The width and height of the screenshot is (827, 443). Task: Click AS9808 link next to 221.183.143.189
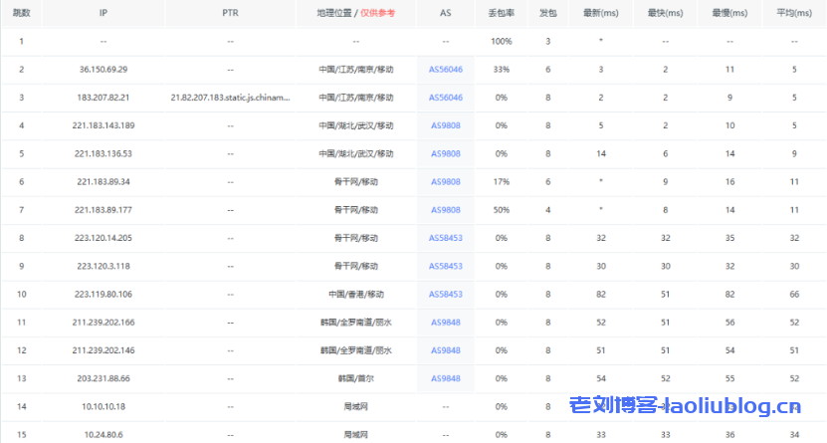pos(446,125)
